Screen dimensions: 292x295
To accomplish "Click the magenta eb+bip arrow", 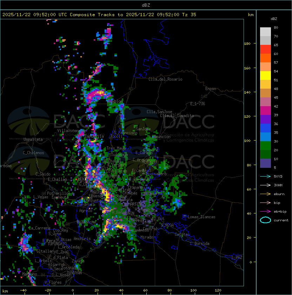I will point(265,212).
